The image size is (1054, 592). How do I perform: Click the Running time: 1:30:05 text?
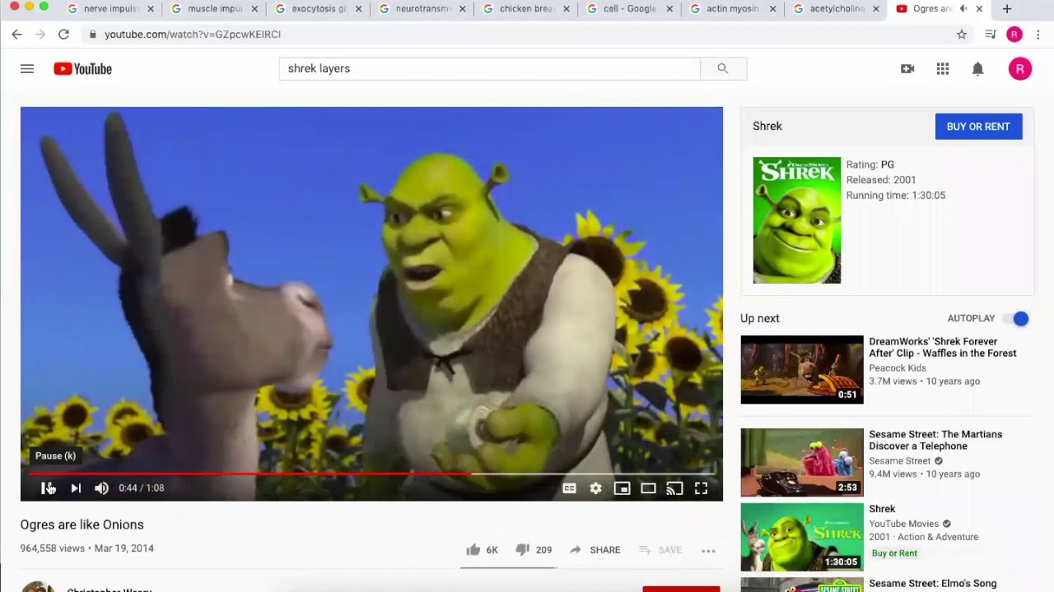896,196
